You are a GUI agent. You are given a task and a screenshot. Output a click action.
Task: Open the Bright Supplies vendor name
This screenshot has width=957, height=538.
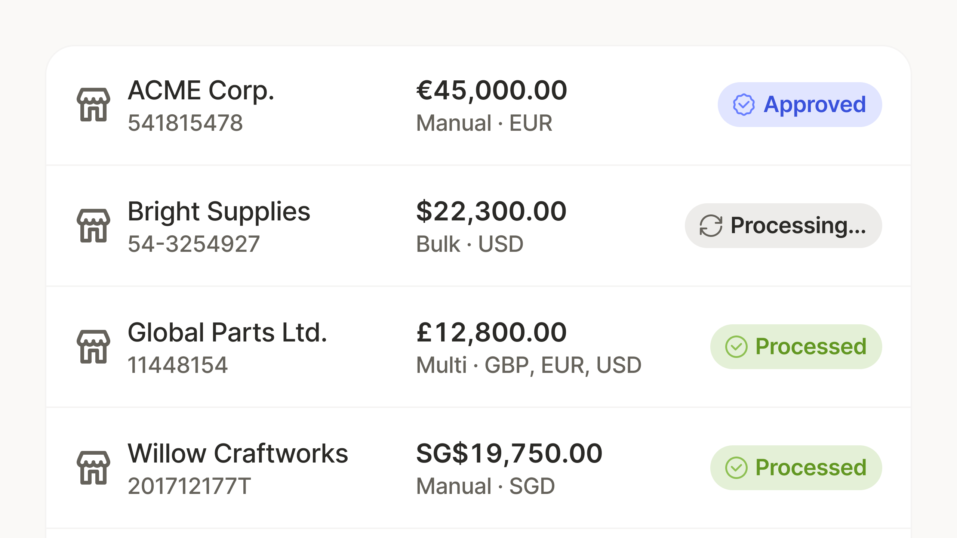click(219, 211)
